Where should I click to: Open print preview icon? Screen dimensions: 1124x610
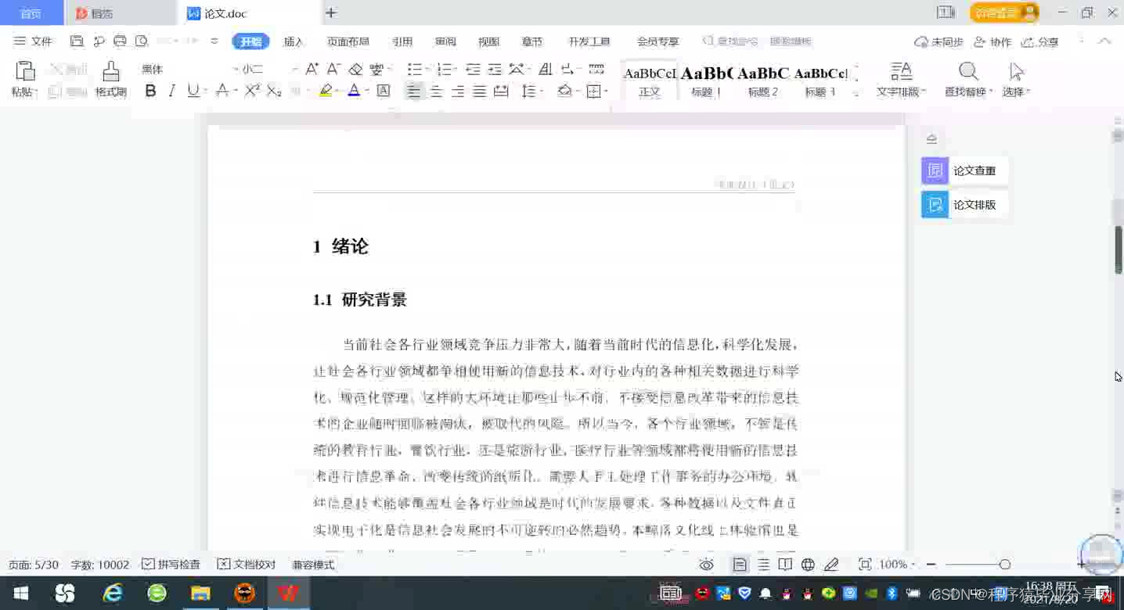142,41
